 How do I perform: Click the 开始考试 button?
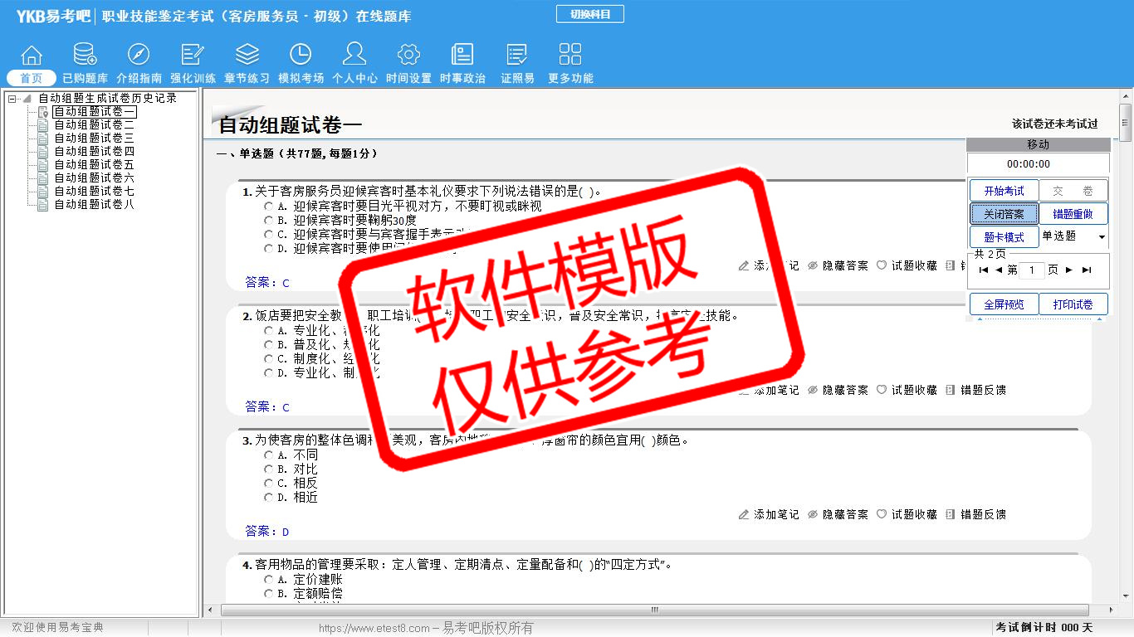(1004, 192)
